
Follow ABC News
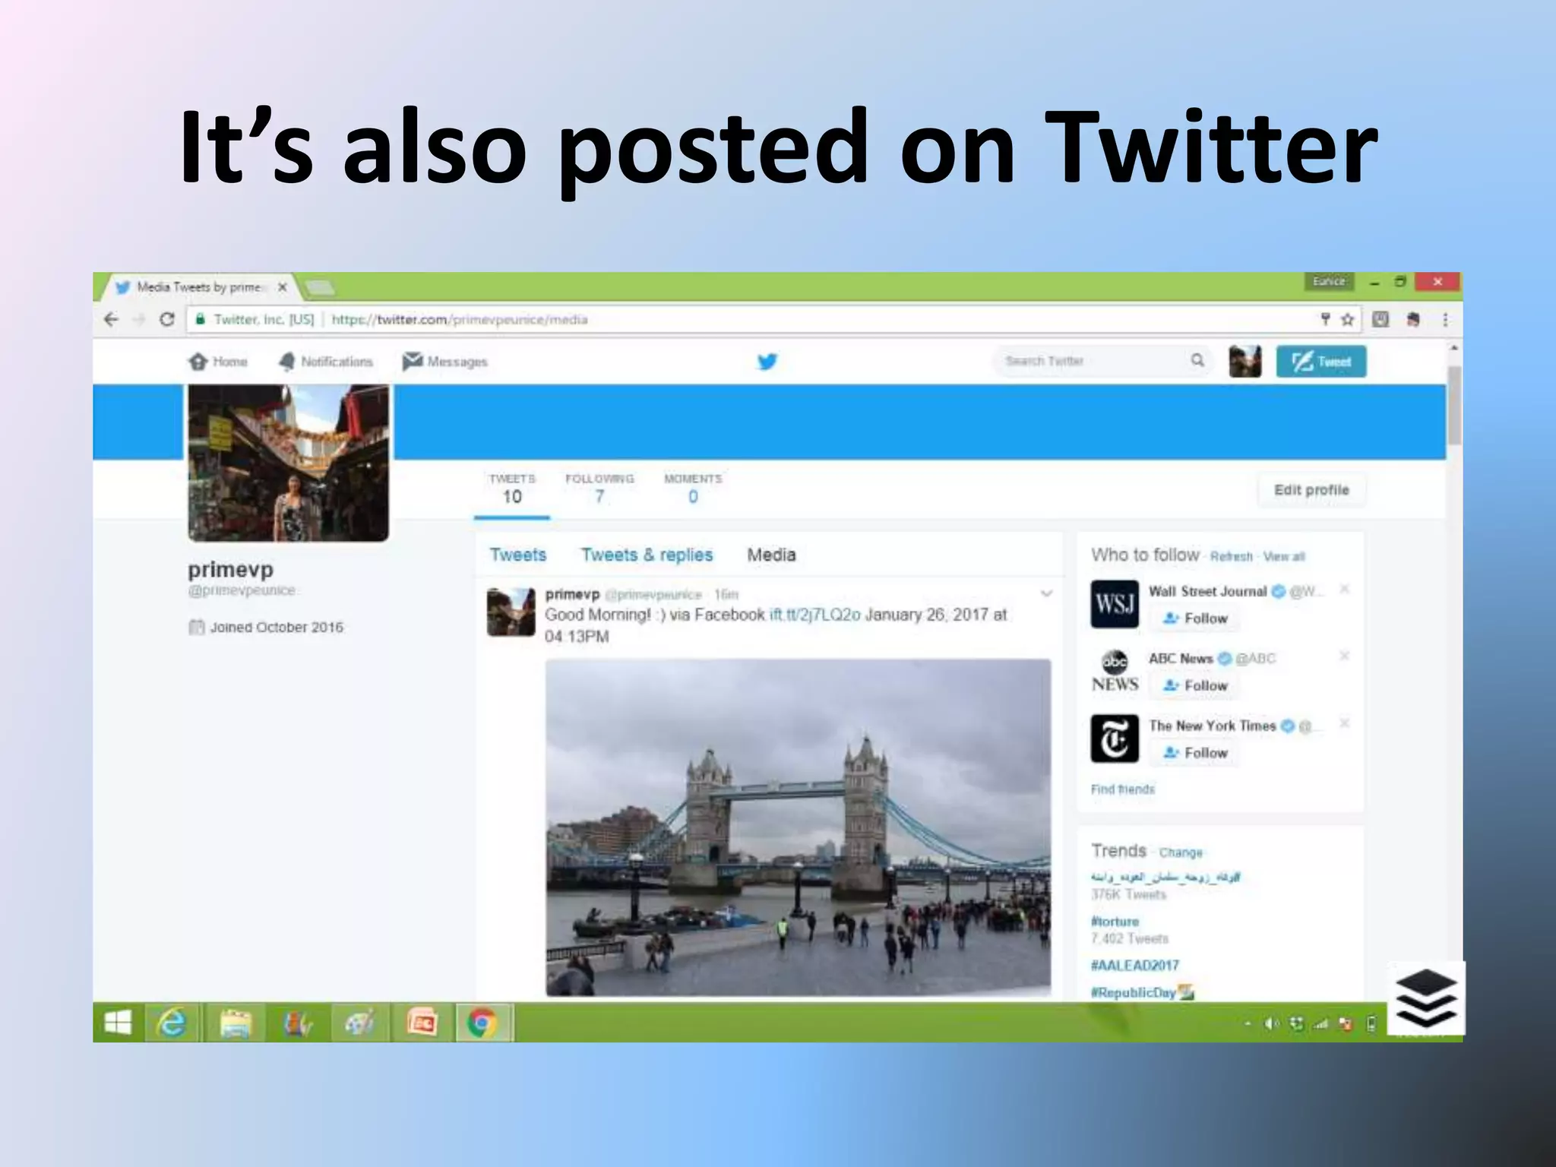tap(1196, 685)
